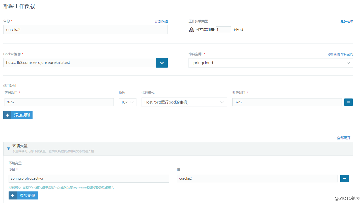Click Add New Namespace link
Image resolution: width=362 pixels, height=203 pixels.
pyautogui.click(x=341, y=54)
